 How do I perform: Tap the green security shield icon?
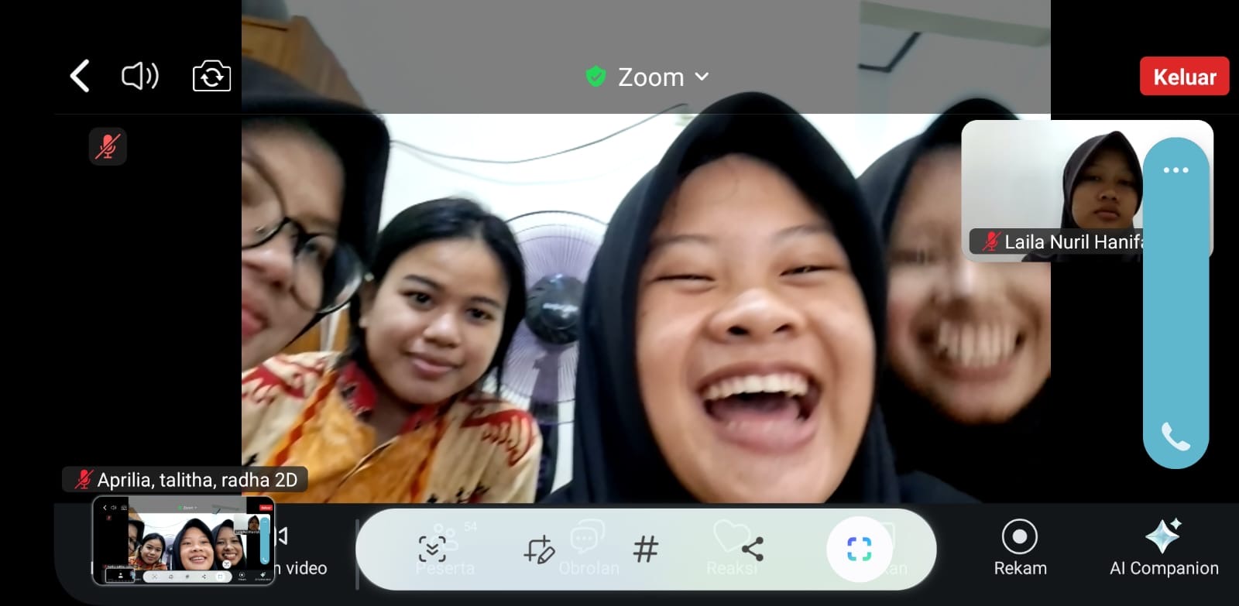pos(595,77)
